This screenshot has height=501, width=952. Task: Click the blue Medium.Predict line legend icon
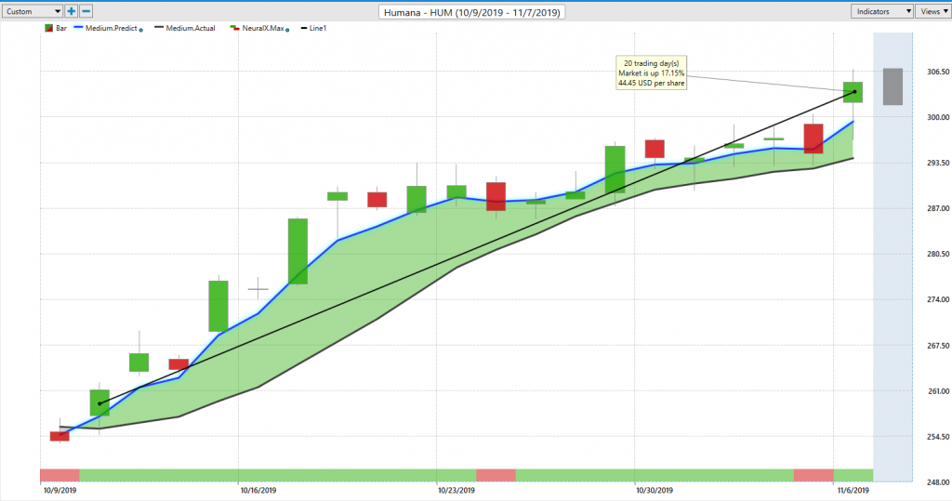(78, 28)
